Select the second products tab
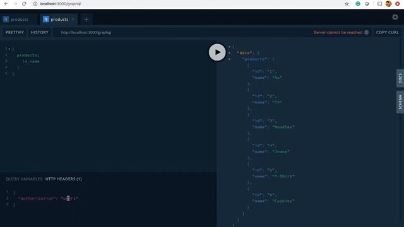This screenshot has width=404, height=227. tap(59, 20)
